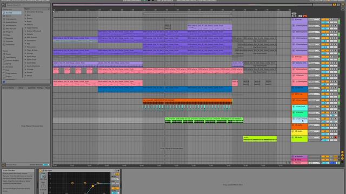Fold the 13 Group track
This screenshot has height=194, width=346.
point(293,94)
